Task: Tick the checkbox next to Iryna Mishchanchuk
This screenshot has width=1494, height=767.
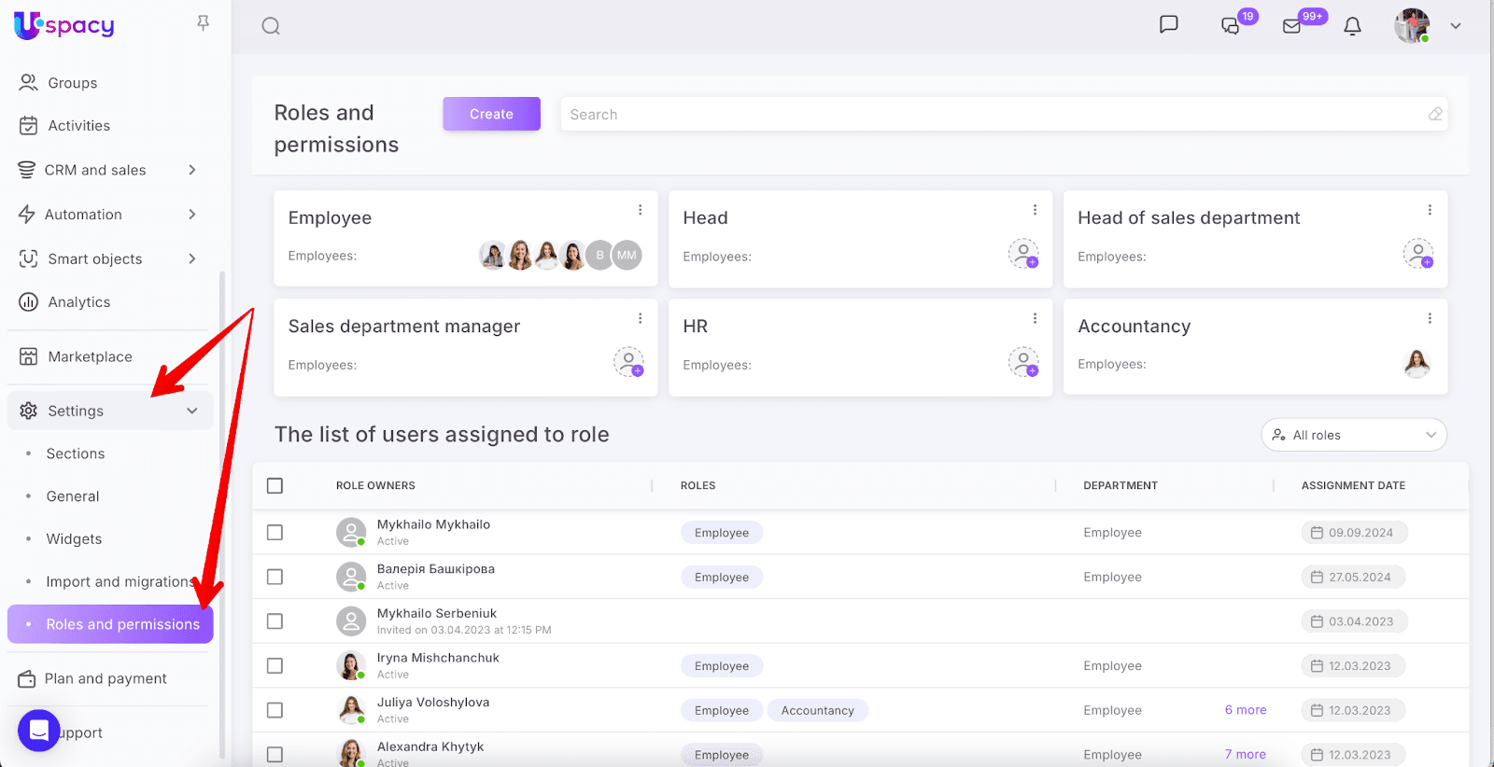Action: 275,665
